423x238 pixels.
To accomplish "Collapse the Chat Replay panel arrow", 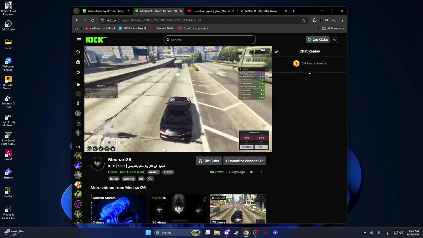I will pyautogui.click(x=277, y=51).
